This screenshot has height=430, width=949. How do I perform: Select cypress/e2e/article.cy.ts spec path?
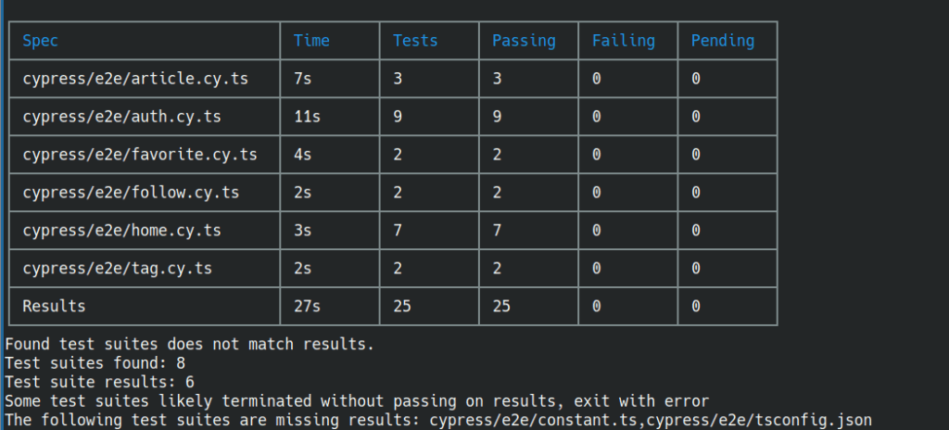[x=135, y=79]
